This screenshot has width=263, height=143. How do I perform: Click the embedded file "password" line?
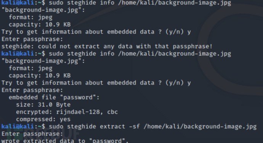(54, 97)
